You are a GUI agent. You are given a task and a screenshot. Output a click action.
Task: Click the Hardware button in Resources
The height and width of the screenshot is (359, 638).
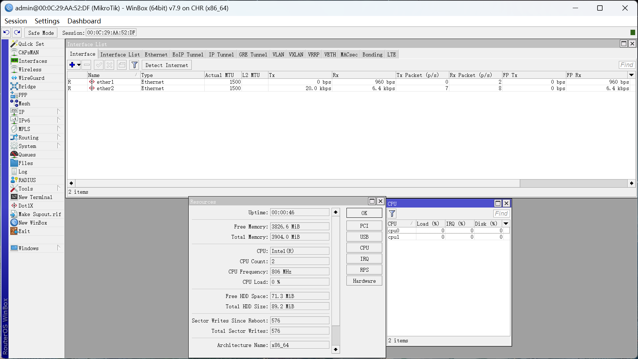(x=364, y=281)
